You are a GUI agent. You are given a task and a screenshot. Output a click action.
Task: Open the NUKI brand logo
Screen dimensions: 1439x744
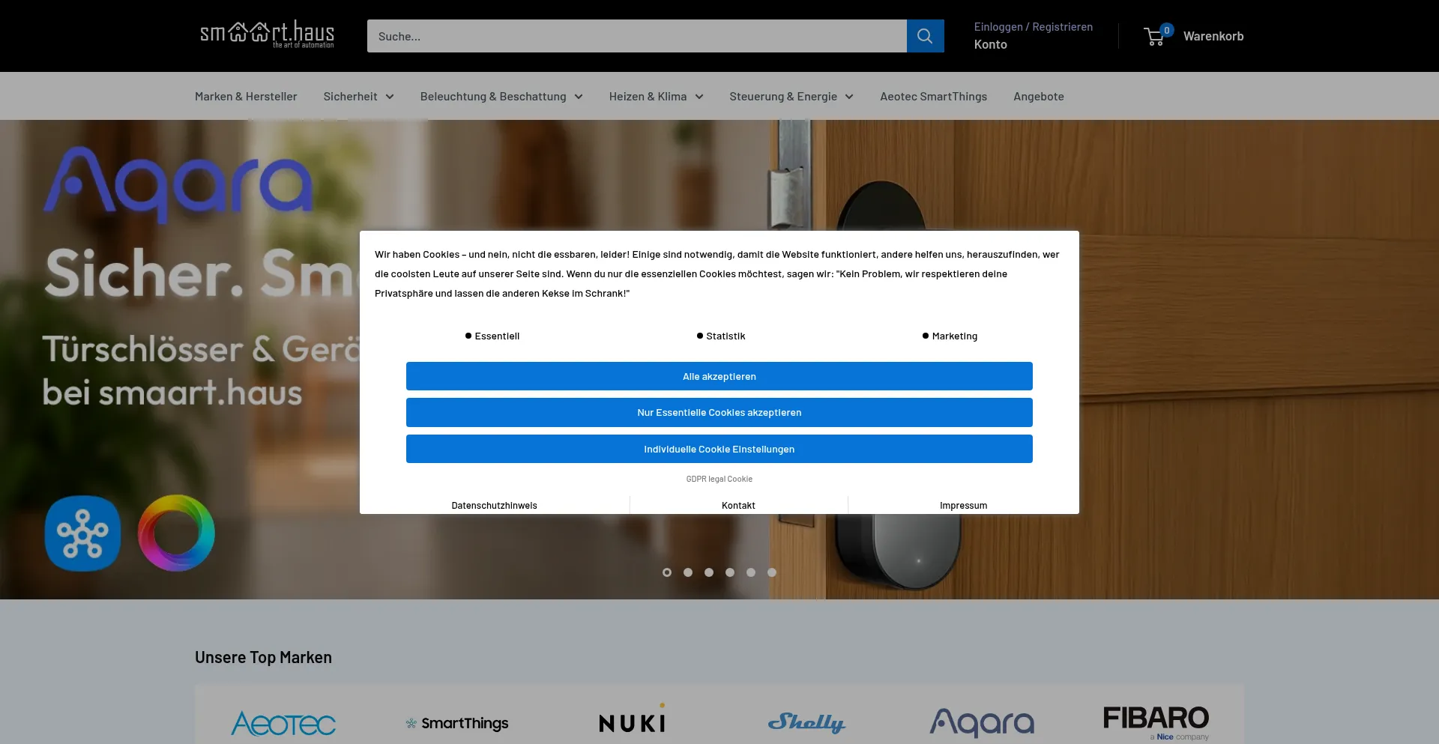point(632,722)
